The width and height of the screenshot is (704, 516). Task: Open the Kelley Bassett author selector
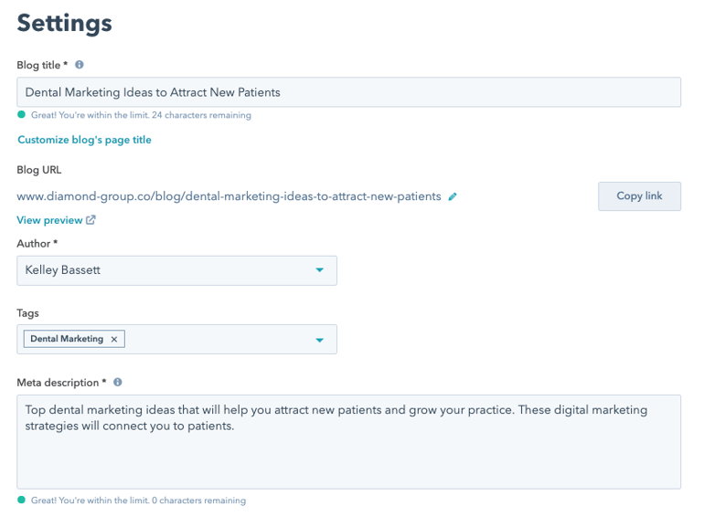[176, 270]
